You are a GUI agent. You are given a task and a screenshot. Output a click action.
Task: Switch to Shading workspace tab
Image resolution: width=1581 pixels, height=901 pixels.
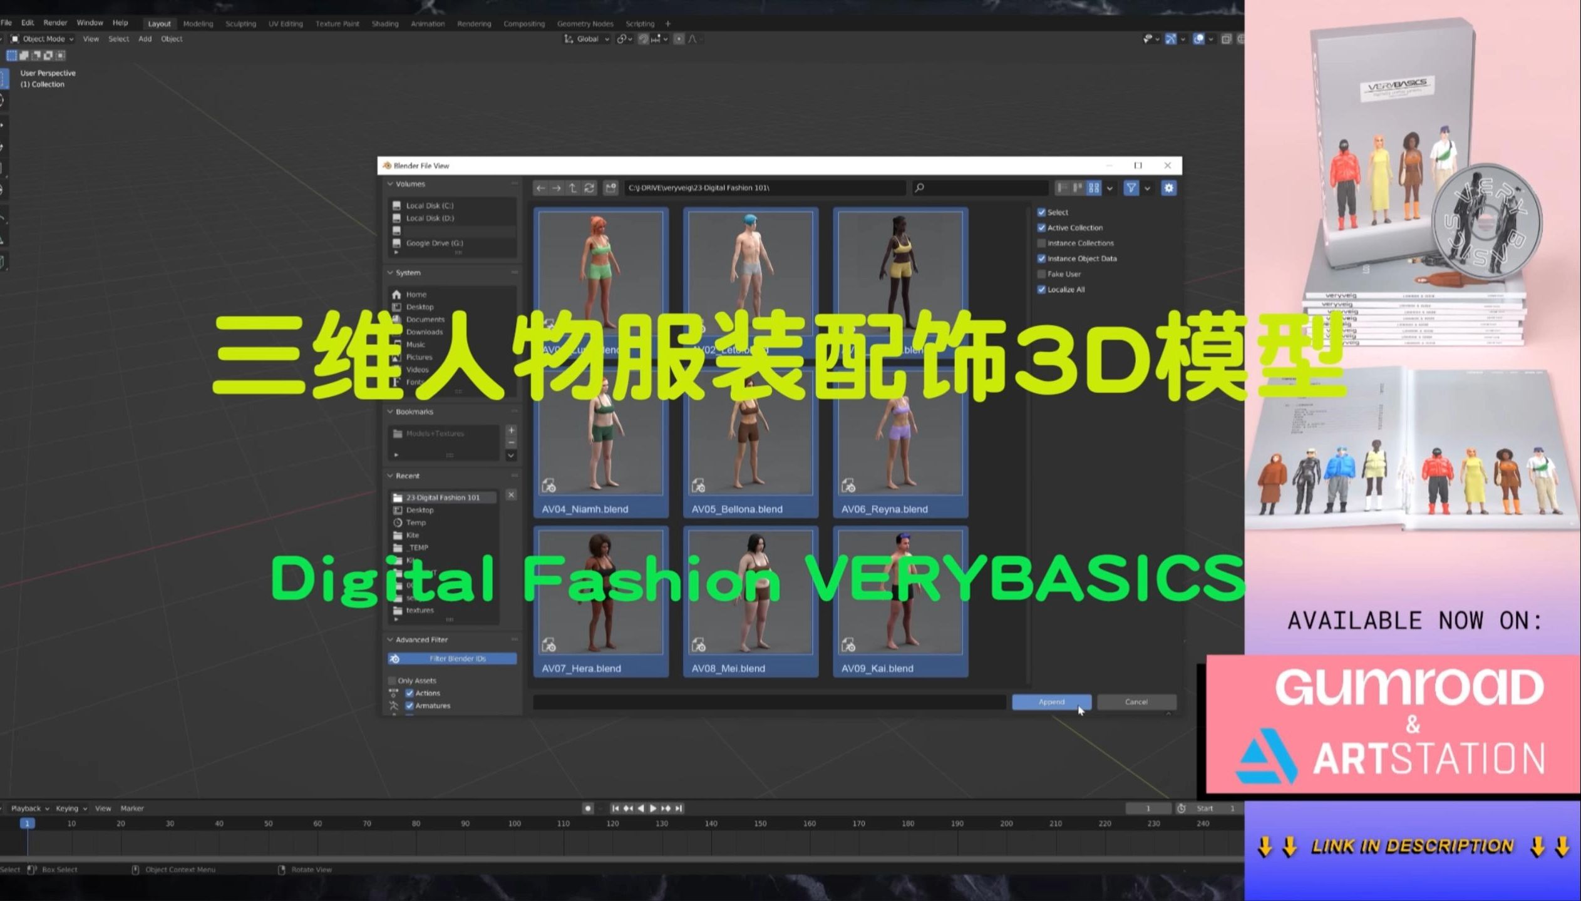click(384, 24)
